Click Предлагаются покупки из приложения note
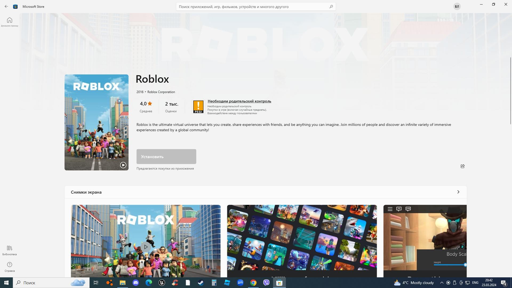This screenshot has width=512, height=288. [165, 169]
